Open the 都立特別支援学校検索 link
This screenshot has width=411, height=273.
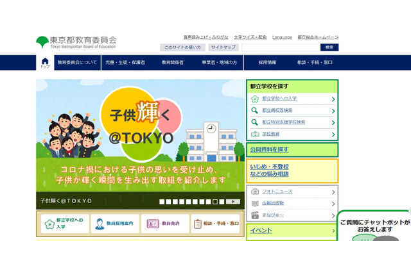(x=284, y=122)
